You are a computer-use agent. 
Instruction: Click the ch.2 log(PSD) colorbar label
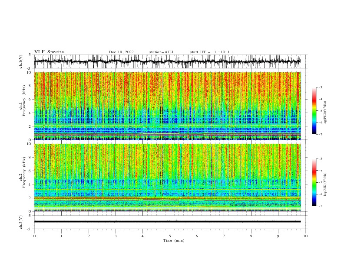325,184
